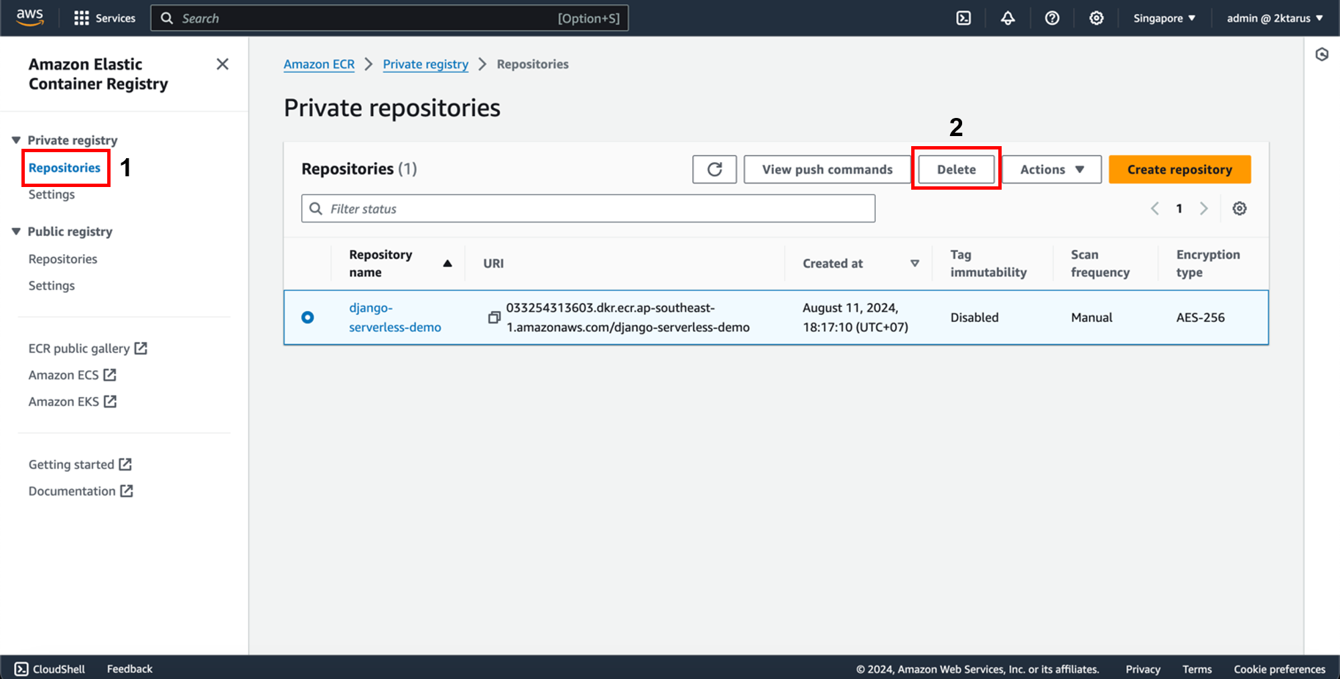1340x679 pixels.
Task: Open CloudShell icon in top bar
Action: 963,18
